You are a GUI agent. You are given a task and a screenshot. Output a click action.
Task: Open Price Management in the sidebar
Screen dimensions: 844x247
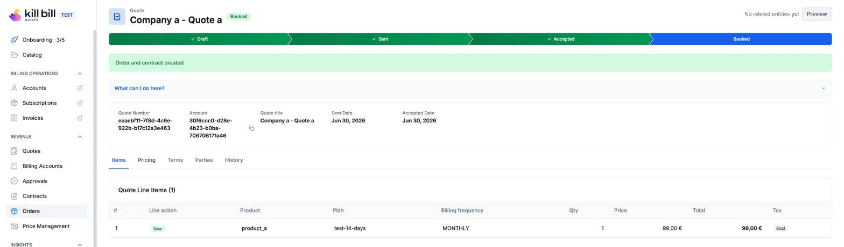coord(47,227)
